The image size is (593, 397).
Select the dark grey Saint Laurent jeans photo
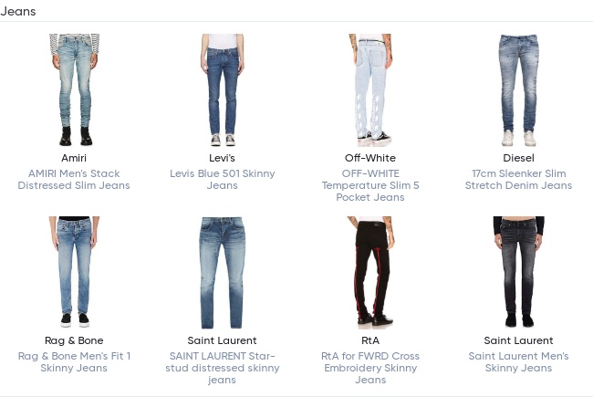point(518,272)
